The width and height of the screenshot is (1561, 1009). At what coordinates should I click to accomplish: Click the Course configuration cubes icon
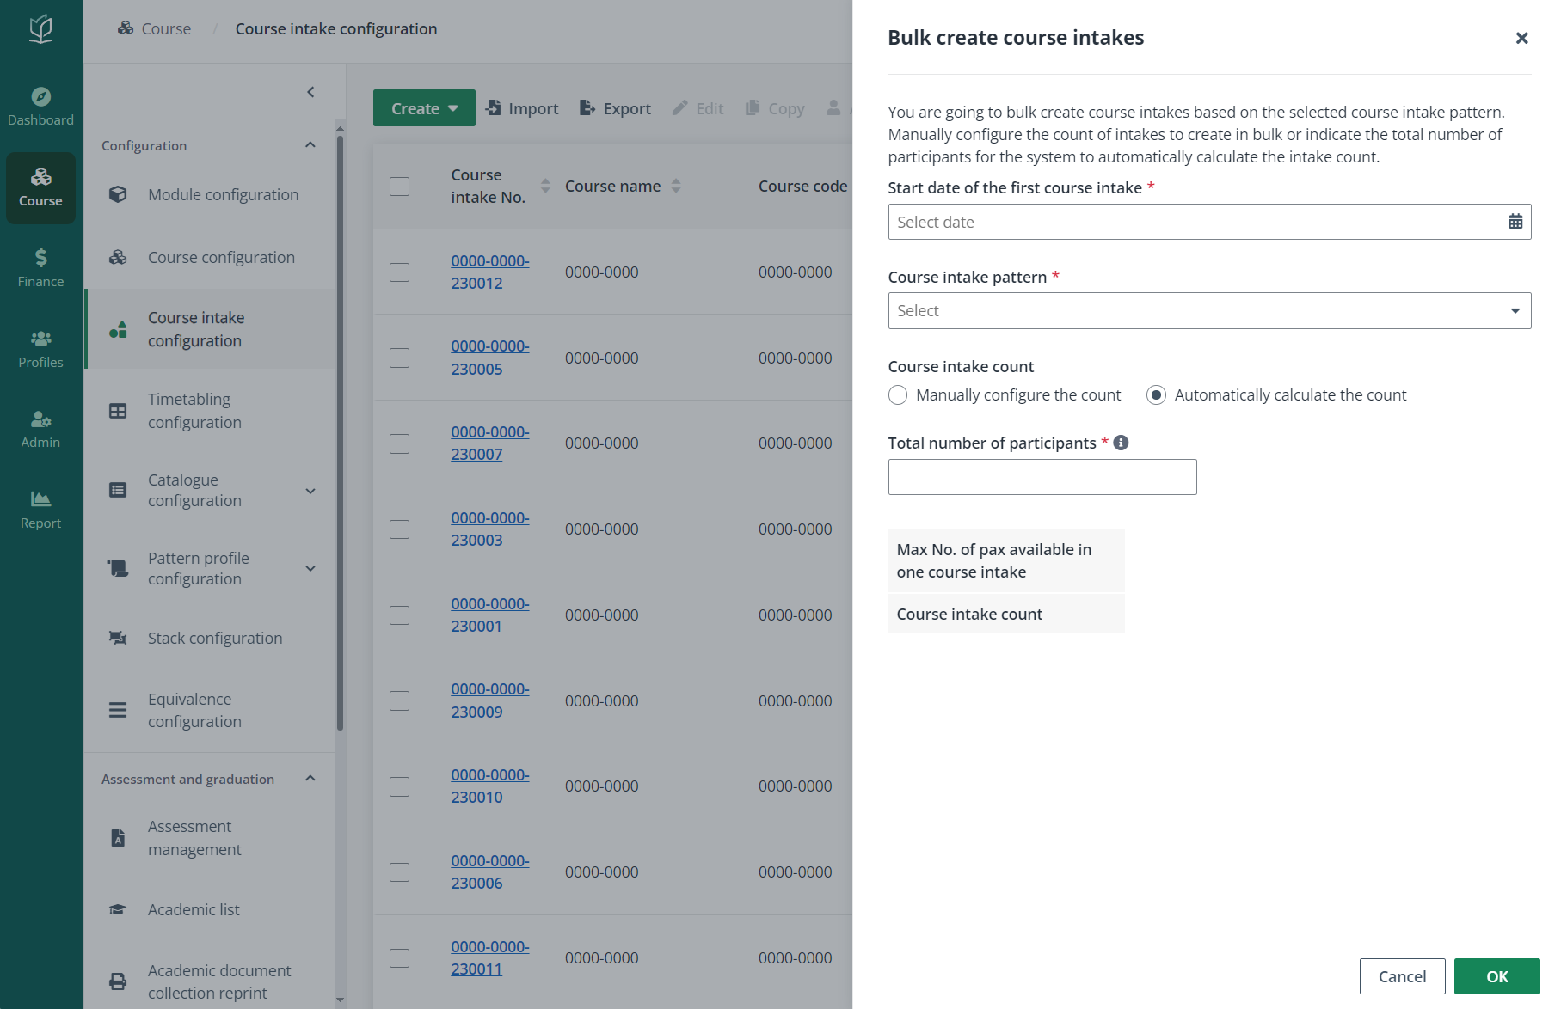pos(118,257)
